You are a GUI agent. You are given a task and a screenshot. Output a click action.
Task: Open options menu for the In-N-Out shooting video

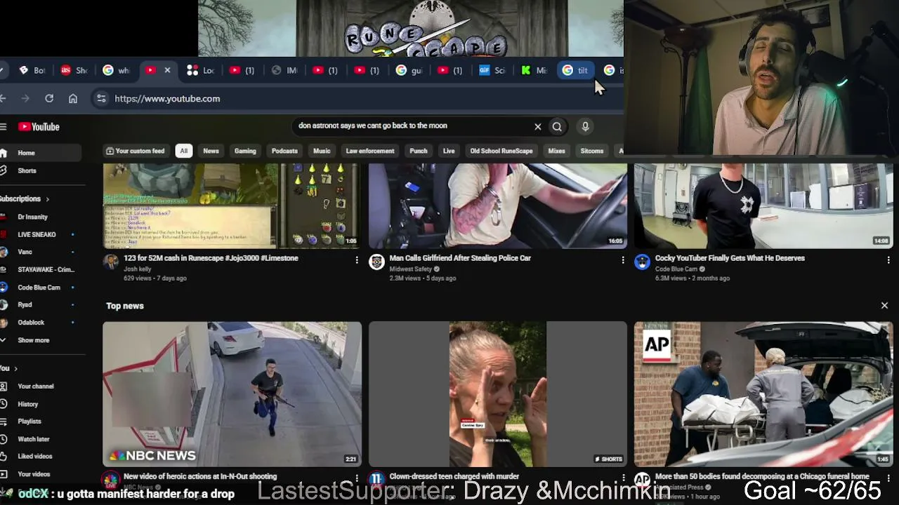click(x=357, y=478)
